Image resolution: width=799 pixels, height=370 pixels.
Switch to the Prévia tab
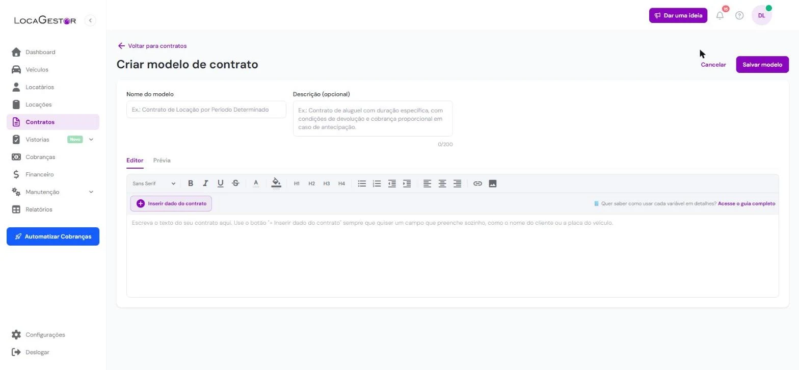click(162, 161)
